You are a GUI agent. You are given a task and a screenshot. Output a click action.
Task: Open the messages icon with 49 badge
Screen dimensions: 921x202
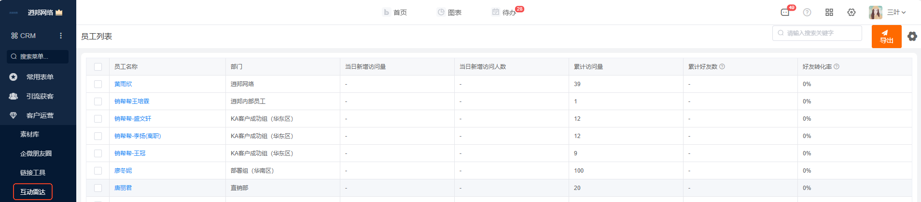point(785,13)
